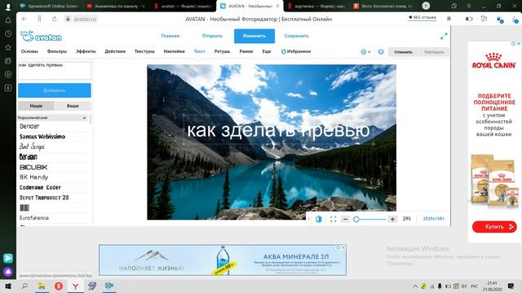This screenshot has width=522, height=293.
Task: Click the bookmark icon in address bar
Action: (449, 19)
